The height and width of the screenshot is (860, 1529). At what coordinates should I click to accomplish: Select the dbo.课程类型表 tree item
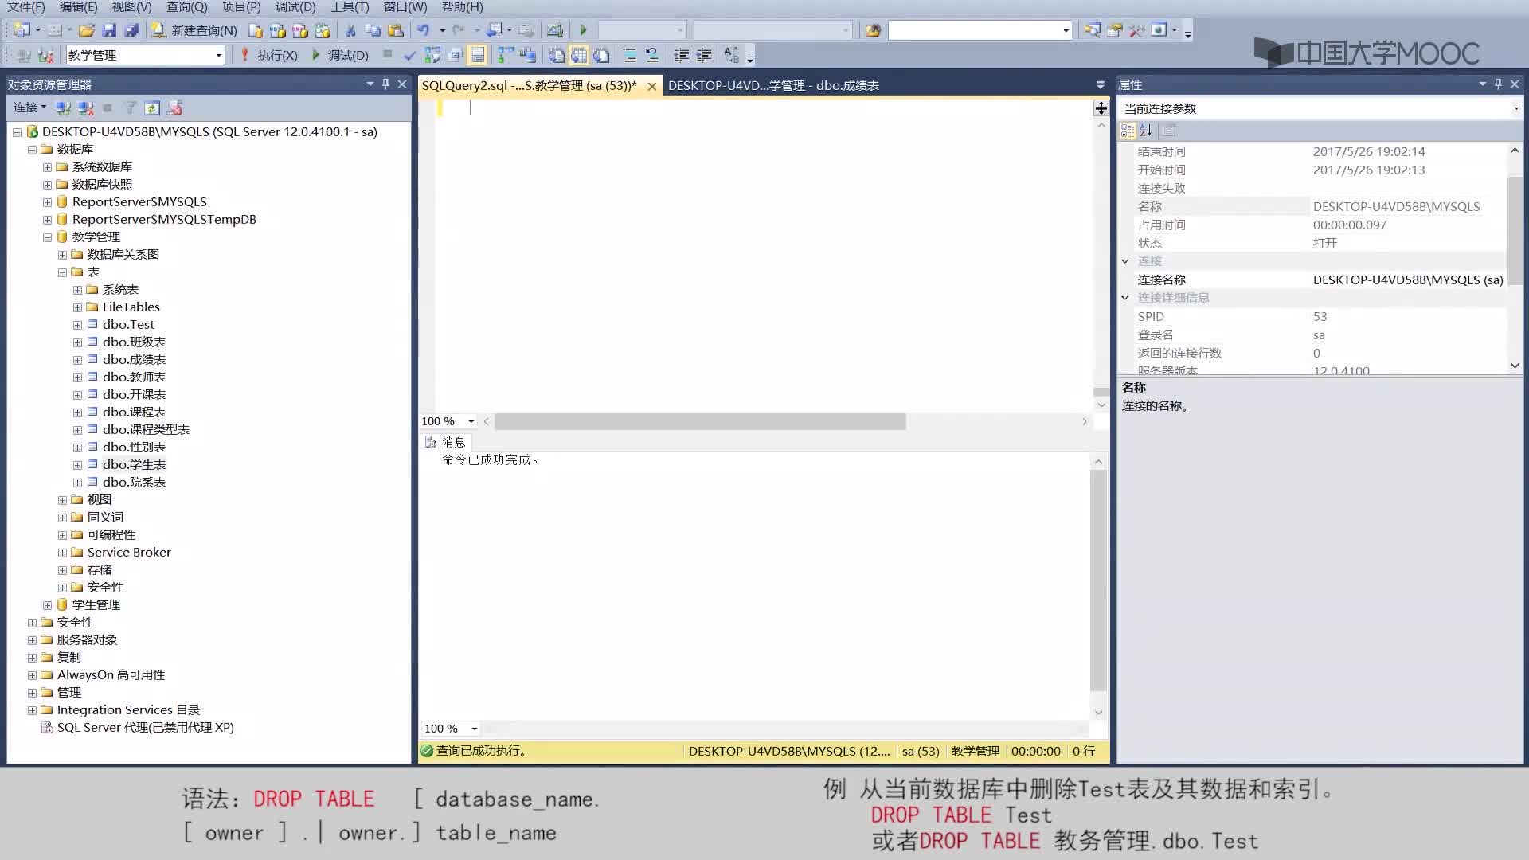pyautogui.click(x=146, y=430)
